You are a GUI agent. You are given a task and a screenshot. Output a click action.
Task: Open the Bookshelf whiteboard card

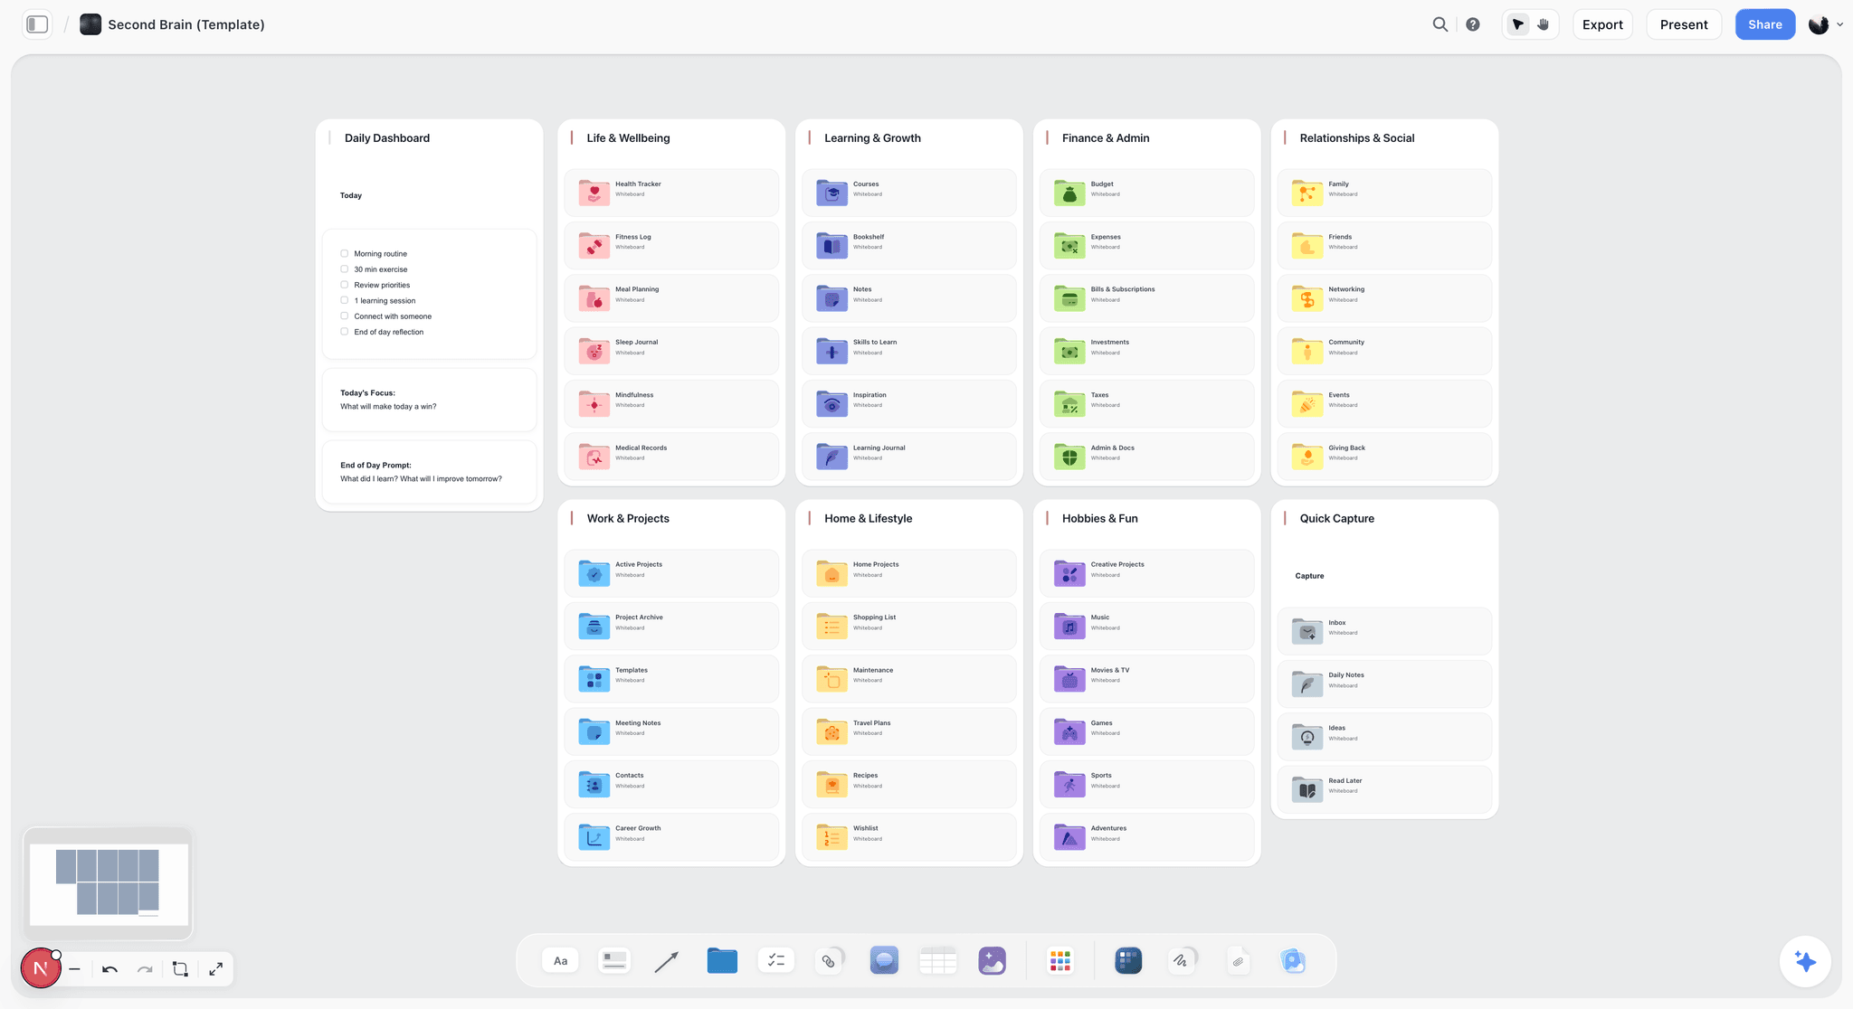[x=908, y=245]
